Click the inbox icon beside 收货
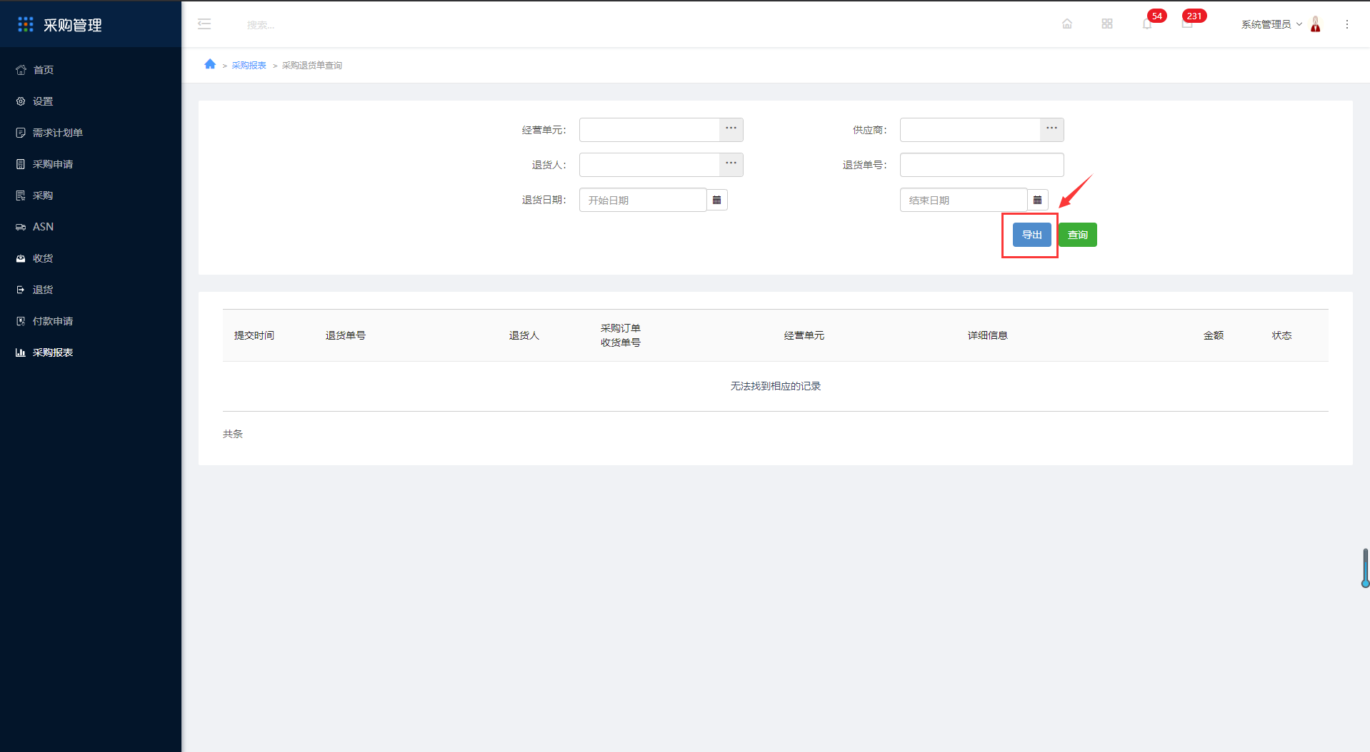 point(21,258)
